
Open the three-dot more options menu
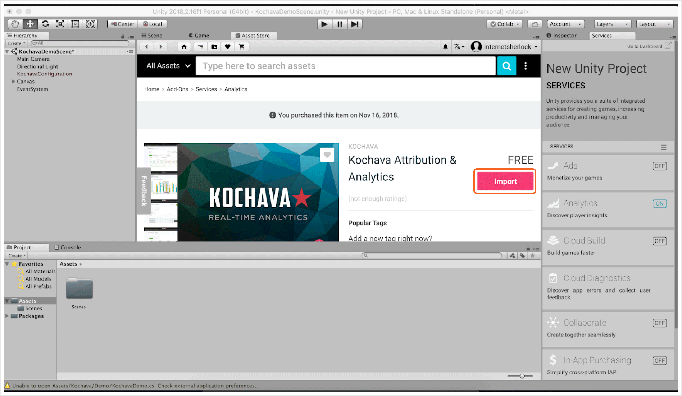click(x=526, y=66)
